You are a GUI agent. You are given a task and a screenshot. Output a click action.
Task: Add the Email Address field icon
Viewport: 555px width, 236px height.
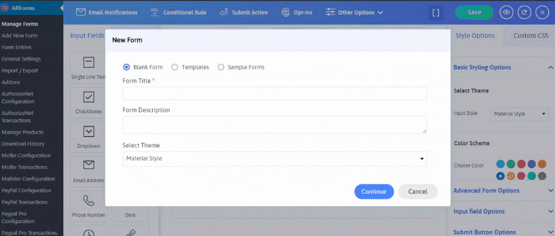pyautogui.click(x=88, y=166)
